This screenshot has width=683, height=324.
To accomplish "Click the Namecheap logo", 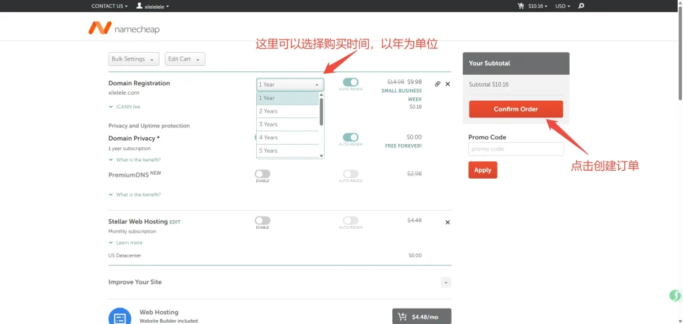I will coord(123,28).
